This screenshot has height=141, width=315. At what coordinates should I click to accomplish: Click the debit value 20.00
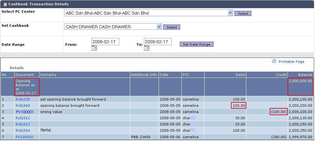[x=240, y=124]
